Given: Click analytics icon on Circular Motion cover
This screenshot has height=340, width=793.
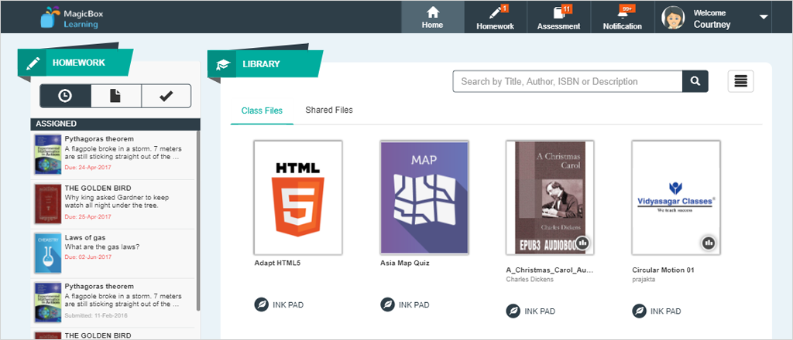Looking at the screenshot, I should tap(709, 243).
